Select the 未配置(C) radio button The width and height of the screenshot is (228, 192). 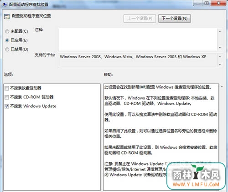[x=7, y=31]
